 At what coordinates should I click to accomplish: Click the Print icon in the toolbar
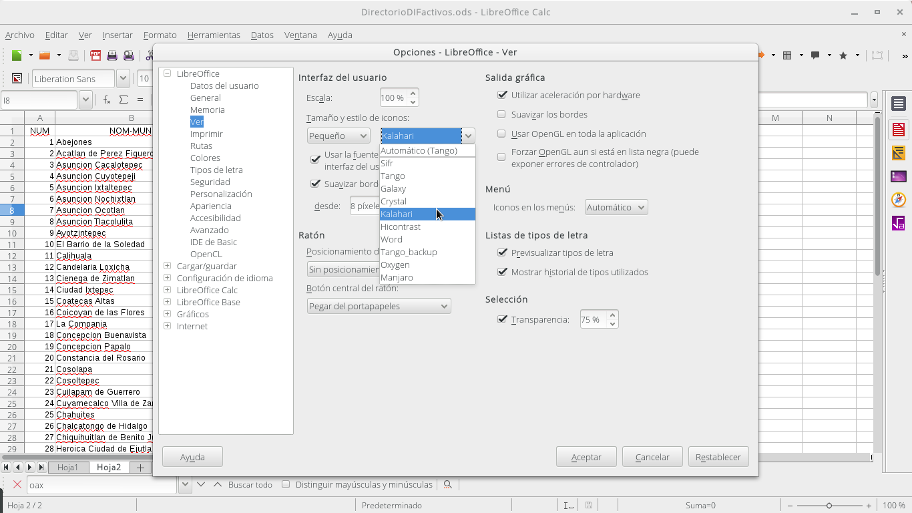pyautogui.click(x=112, y=55)
